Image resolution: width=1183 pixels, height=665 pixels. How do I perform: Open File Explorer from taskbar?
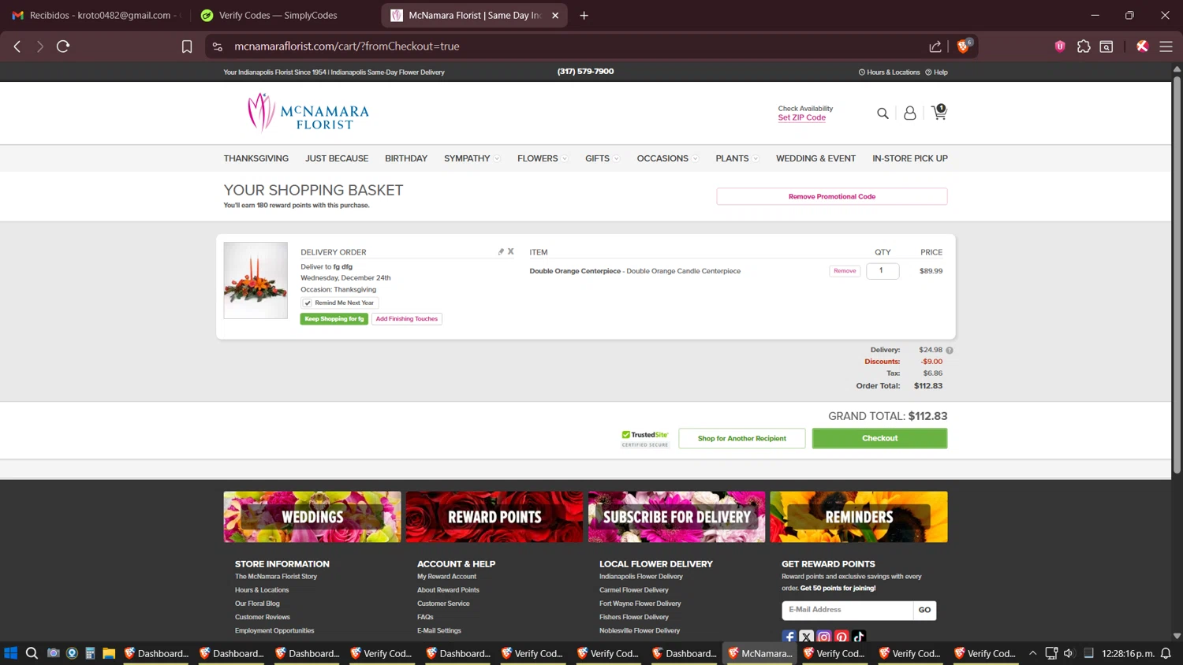pos(109,653)
